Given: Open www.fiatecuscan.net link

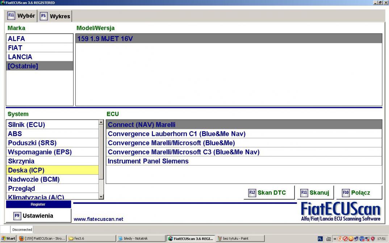Looking at the screenshot, I should click(x=99, y=219).
